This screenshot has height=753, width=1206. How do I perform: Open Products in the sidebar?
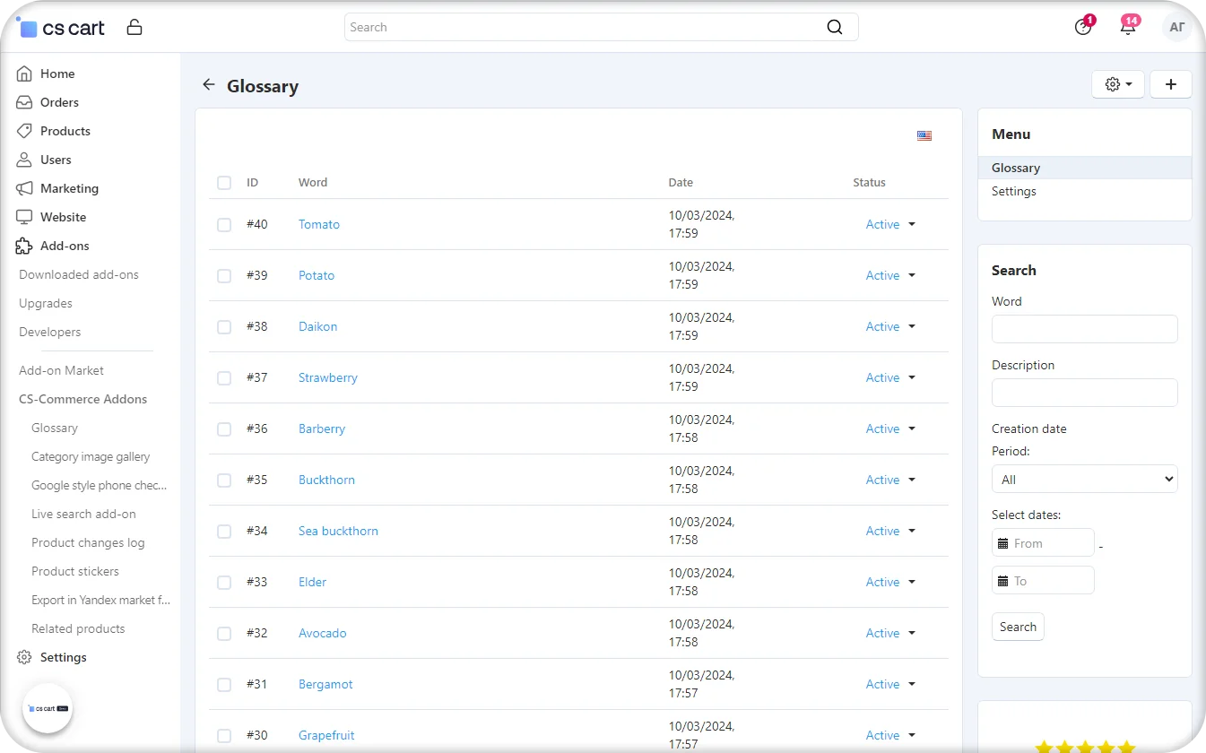click(65, 131)
